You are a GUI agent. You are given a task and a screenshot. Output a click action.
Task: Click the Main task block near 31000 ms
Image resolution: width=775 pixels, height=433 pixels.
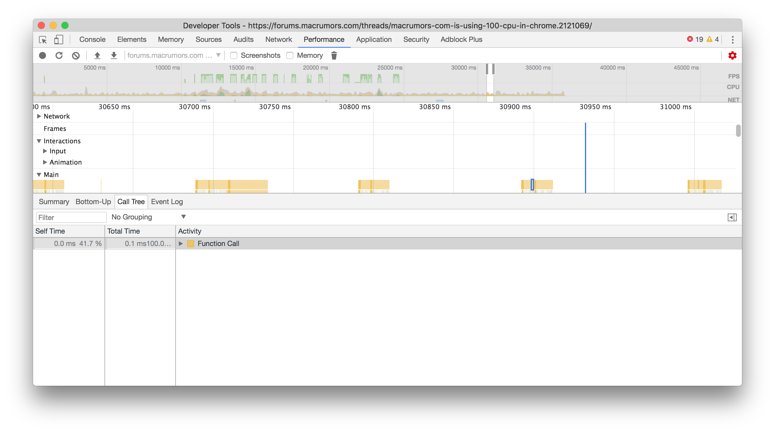[x=704, y=184]
